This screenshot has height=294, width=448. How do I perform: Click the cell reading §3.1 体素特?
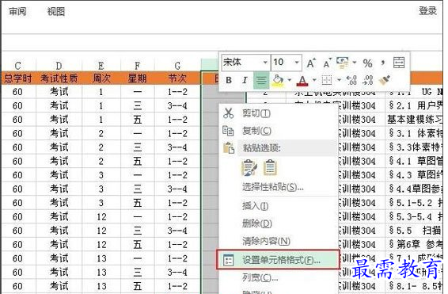click(414, 133)
